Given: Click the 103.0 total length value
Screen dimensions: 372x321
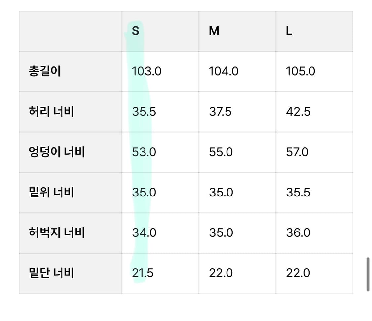Looking at the screenshot, I should tap(146, 71).
